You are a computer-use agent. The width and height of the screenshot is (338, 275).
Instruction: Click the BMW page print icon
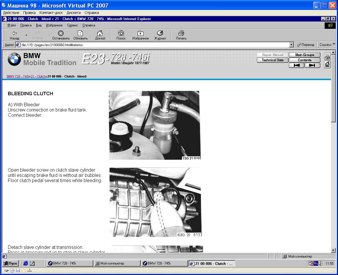327,57
